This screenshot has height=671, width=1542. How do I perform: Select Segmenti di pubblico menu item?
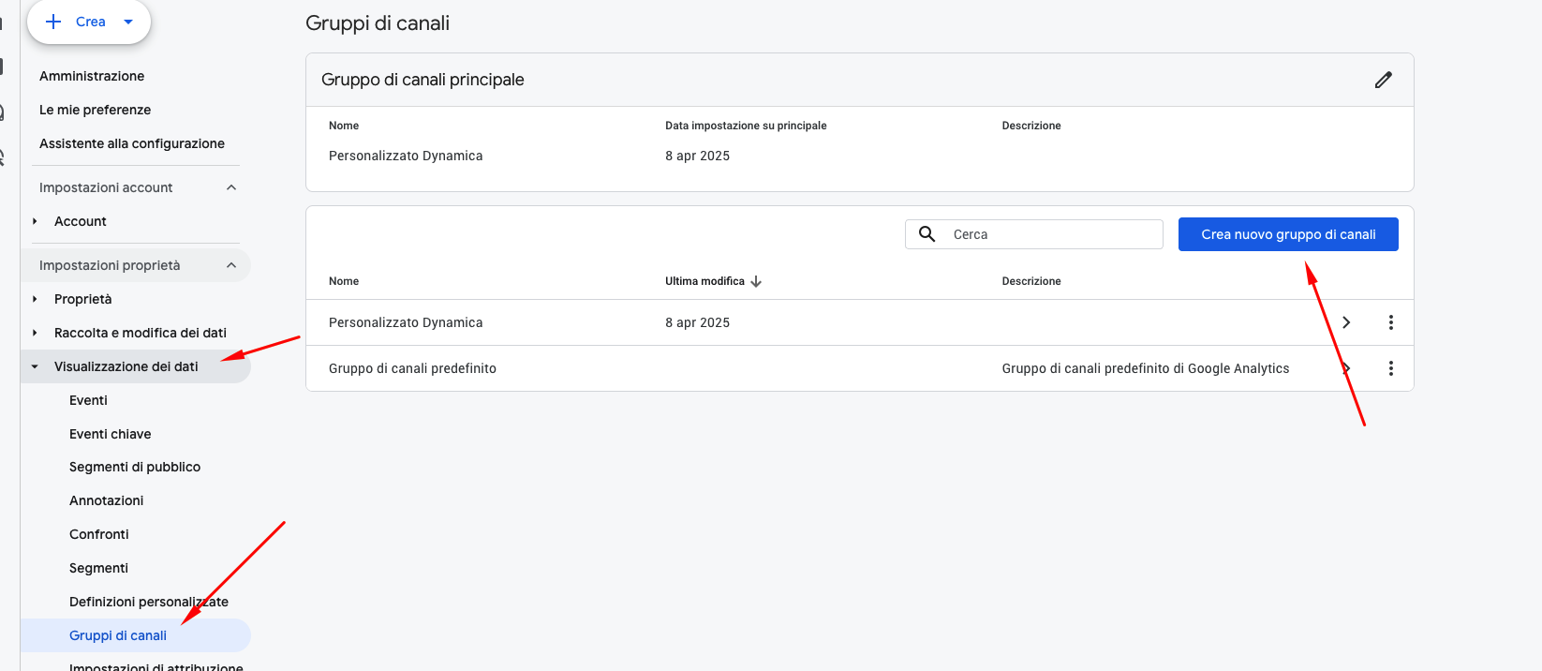pyautogui.click(x=134, y=467)
